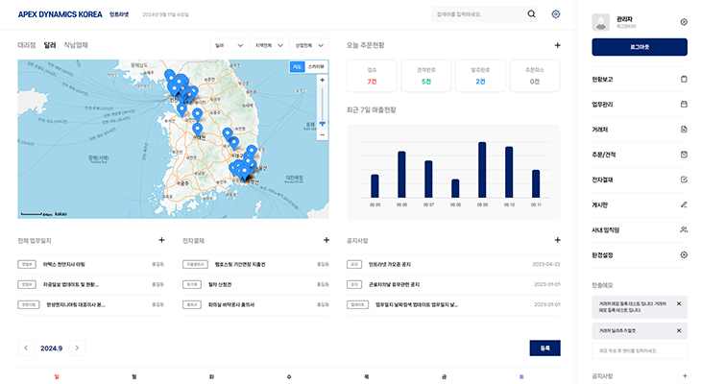
Task: Click the memo input field
Action: pos(640,350)
